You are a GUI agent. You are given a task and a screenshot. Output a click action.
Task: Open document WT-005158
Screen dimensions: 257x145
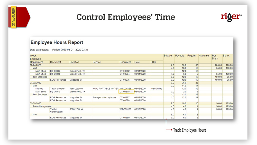coord(126,89)
